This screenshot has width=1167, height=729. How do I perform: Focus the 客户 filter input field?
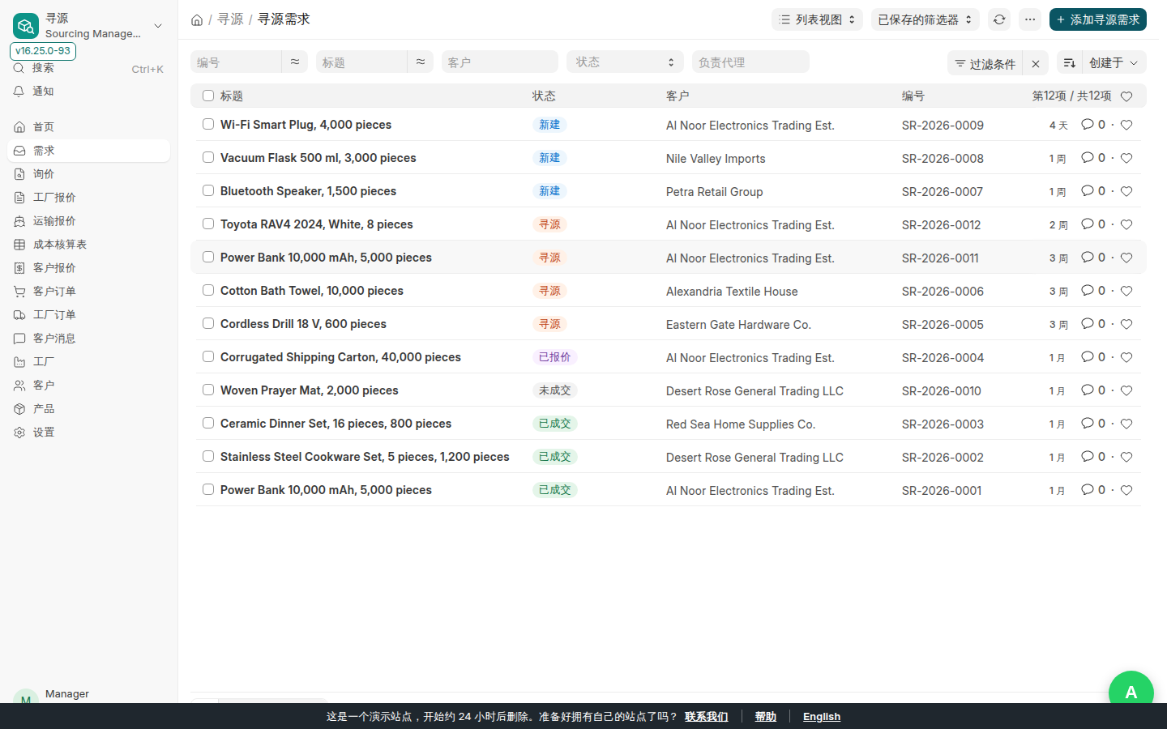click(x=500, y=62)
